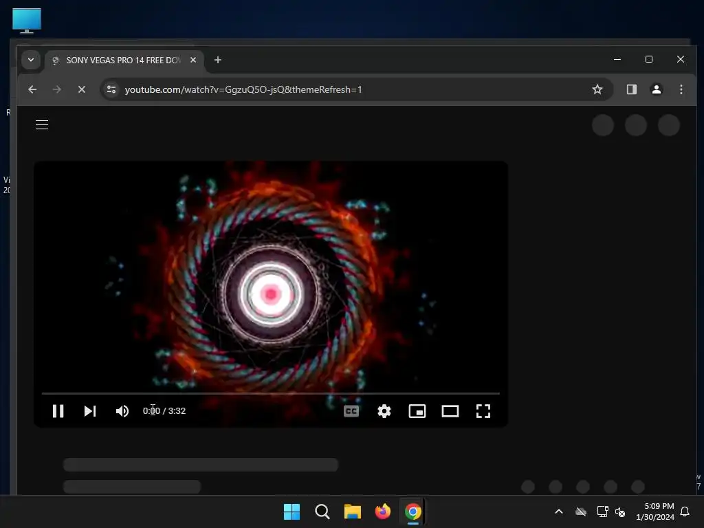704x528 pixels.
Task: Open the Chrome profile menu
Action: 657,89
